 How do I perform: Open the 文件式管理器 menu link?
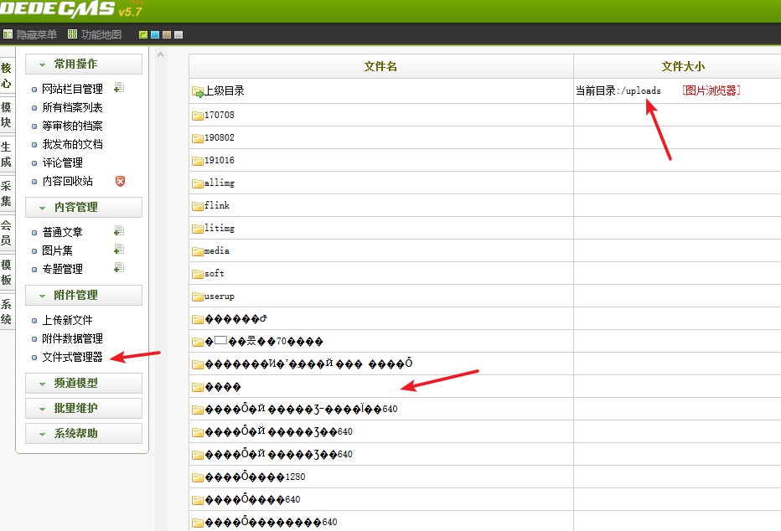[72, 358]
